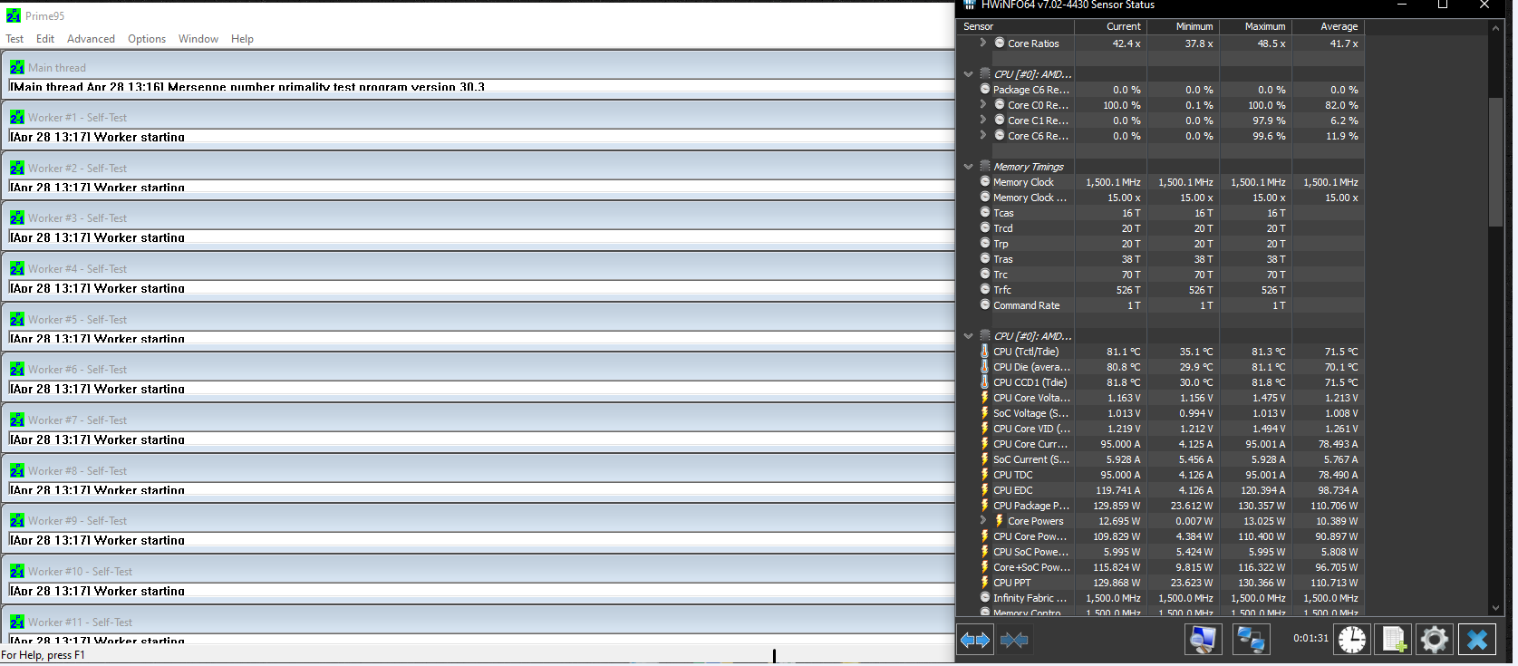Click the clock icon beside Command Rate
1518x666 pixels.
985,305
